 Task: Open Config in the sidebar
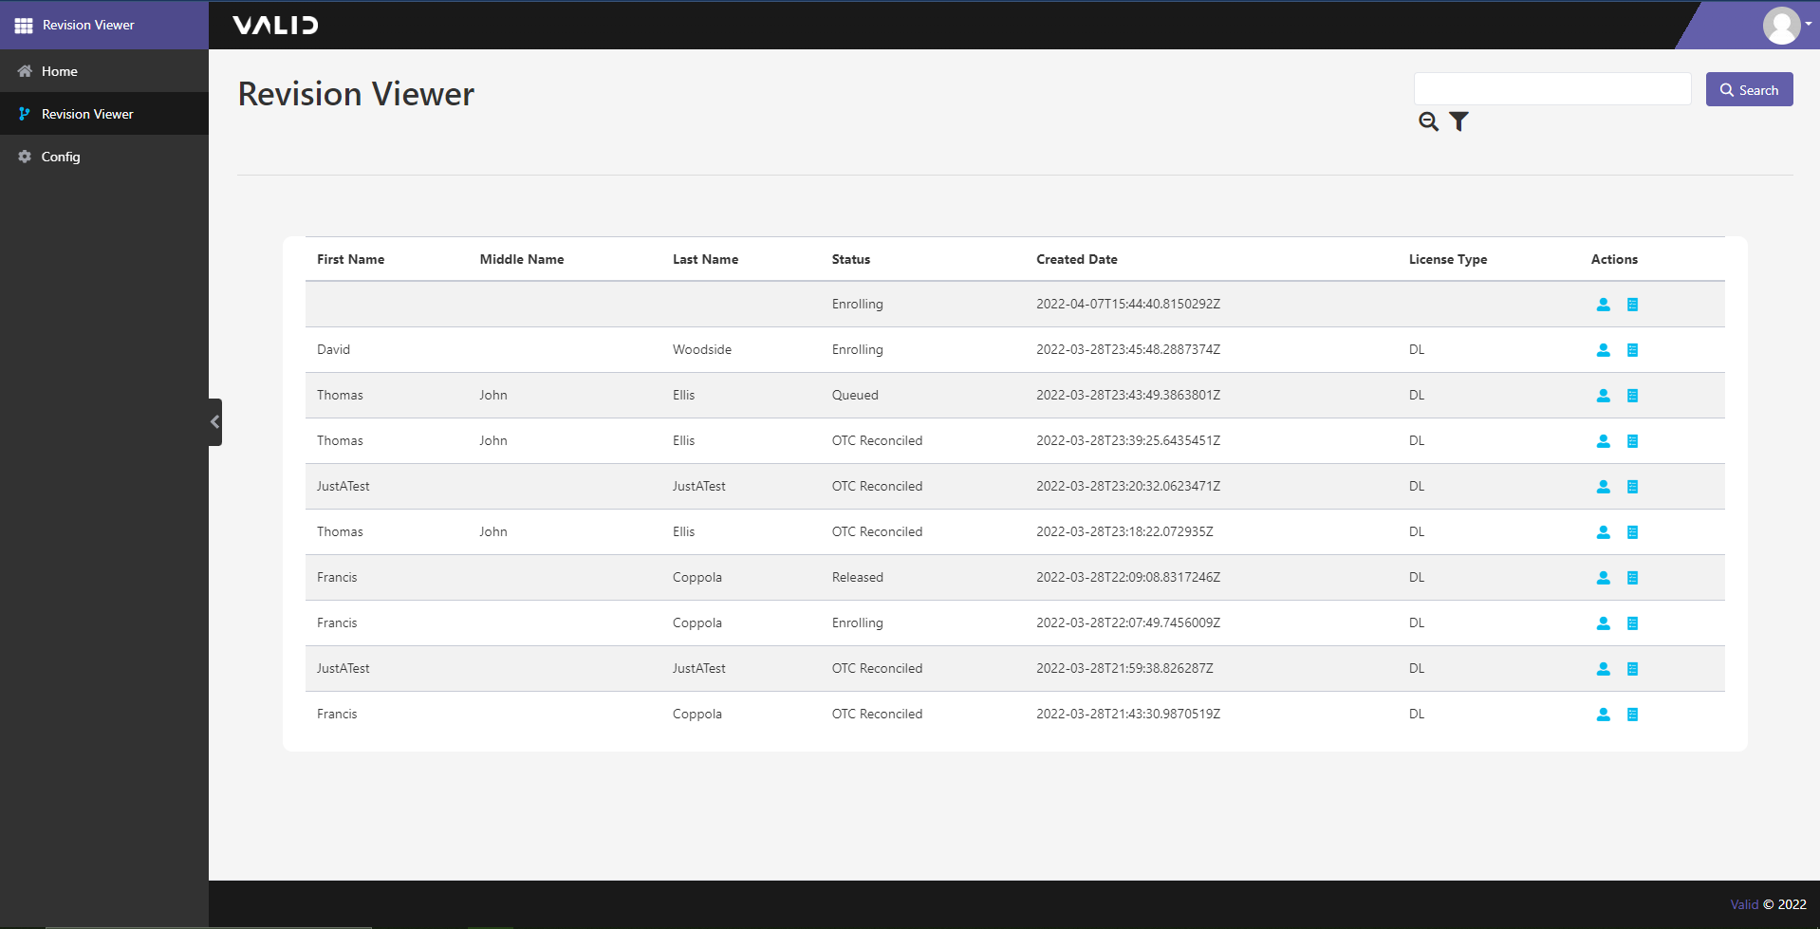point(60,157)
